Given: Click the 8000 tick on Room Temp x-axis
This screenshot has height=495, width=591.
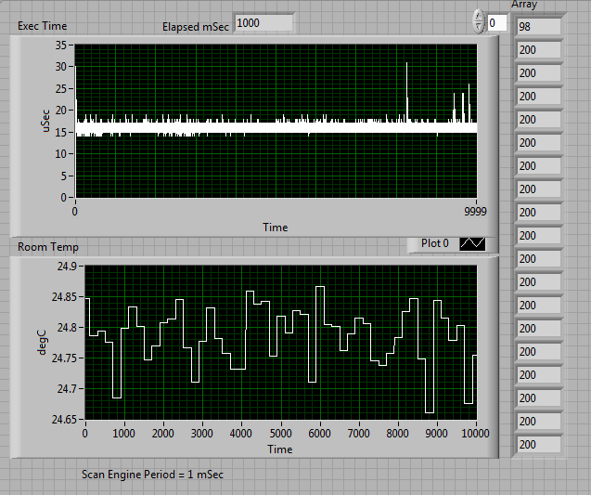Looking at the screenshot, I should 398,433.
